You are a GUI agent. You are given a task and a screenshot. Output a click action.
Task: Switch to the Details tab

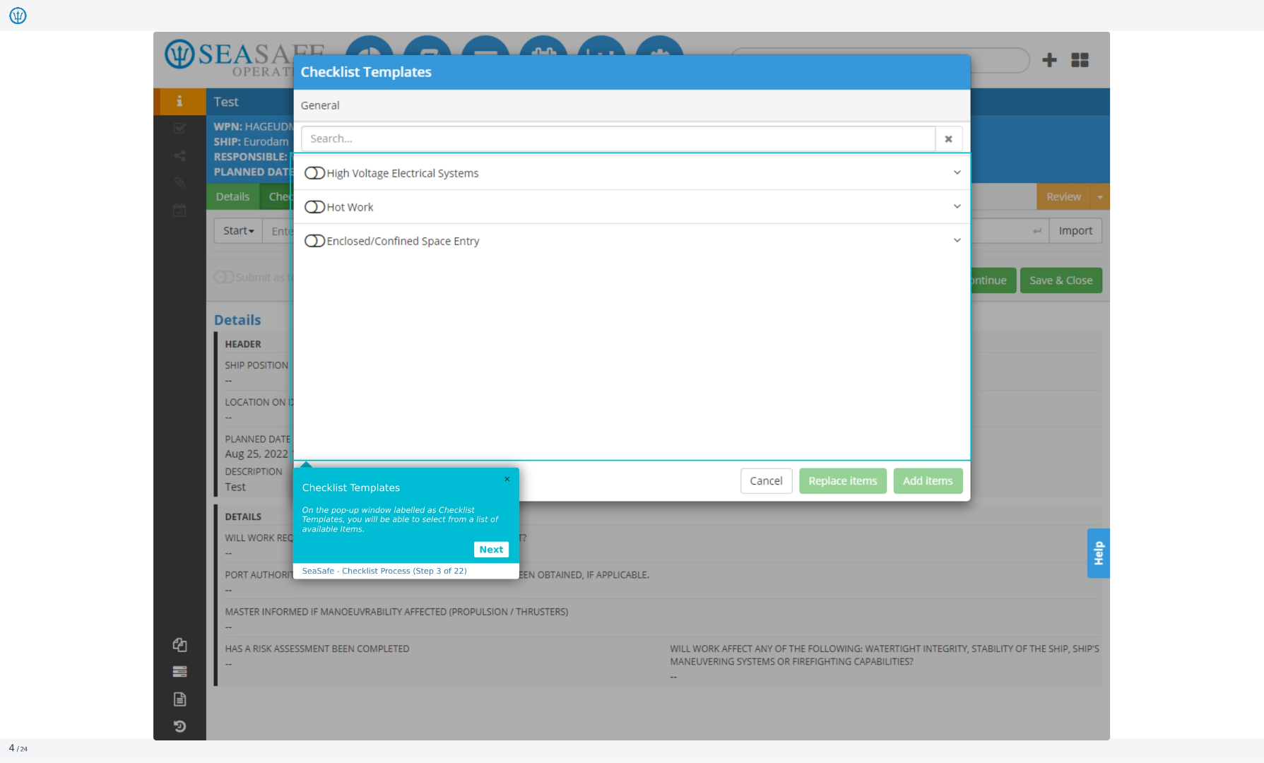click(232, 196)
